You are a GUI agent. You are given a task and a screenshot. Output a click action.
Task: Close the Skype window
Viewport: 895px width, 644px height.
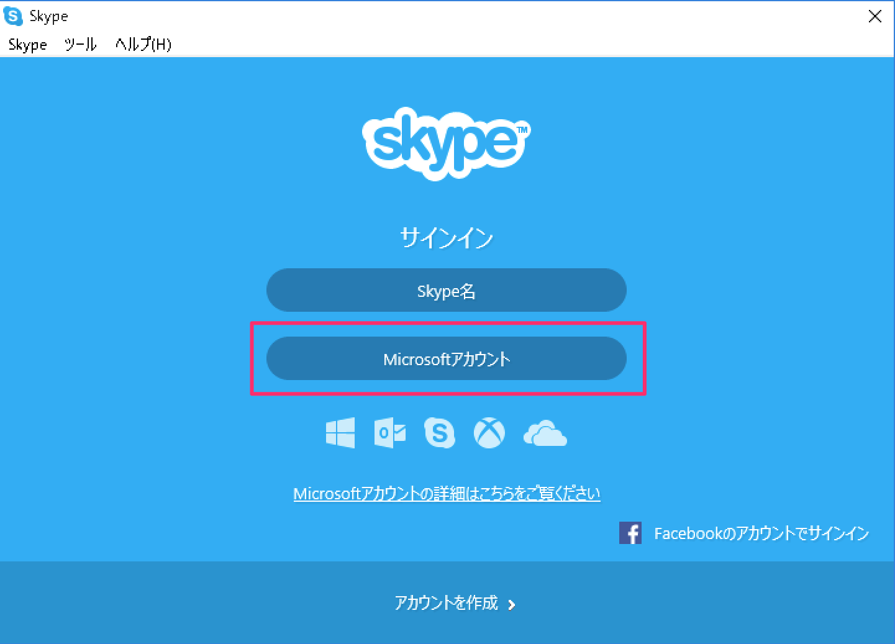point(875,16)
